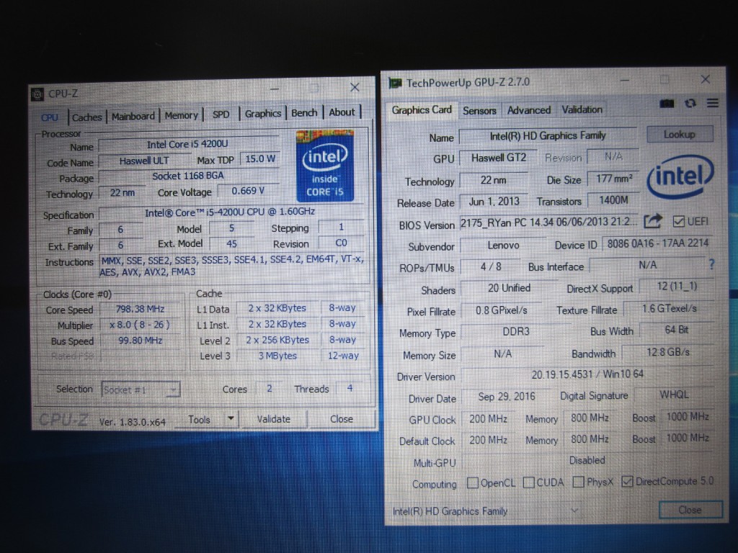The width and height of the screenshot is (738, 553).
Task: Click the Multi-GPU value Disabled
Action: (587, 460)
